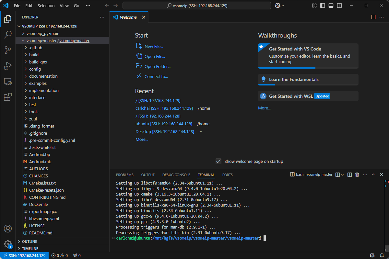Click the forwarded ports indicator in status bar
This screenshot has width=389, height=259.
click(77, 255)
